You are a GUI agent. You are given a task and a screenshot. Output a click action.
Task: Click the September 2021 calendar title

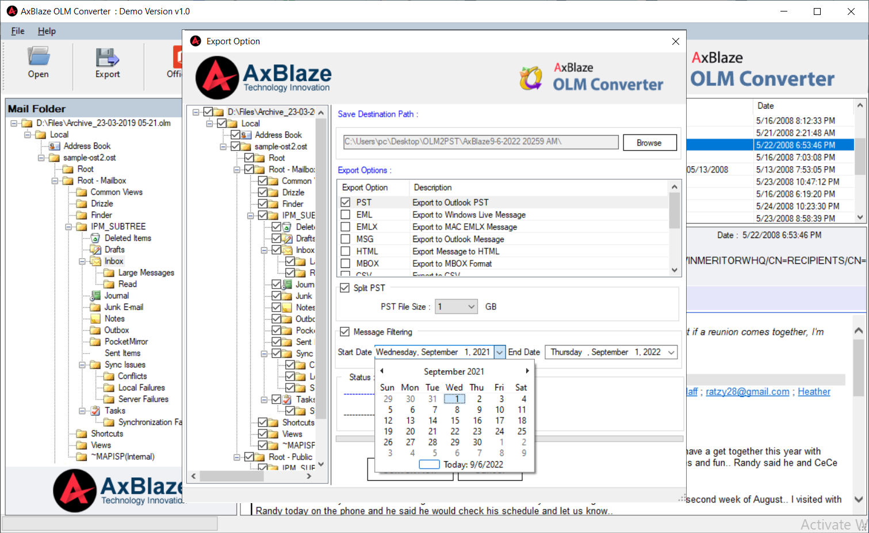(x=454, y=371)
